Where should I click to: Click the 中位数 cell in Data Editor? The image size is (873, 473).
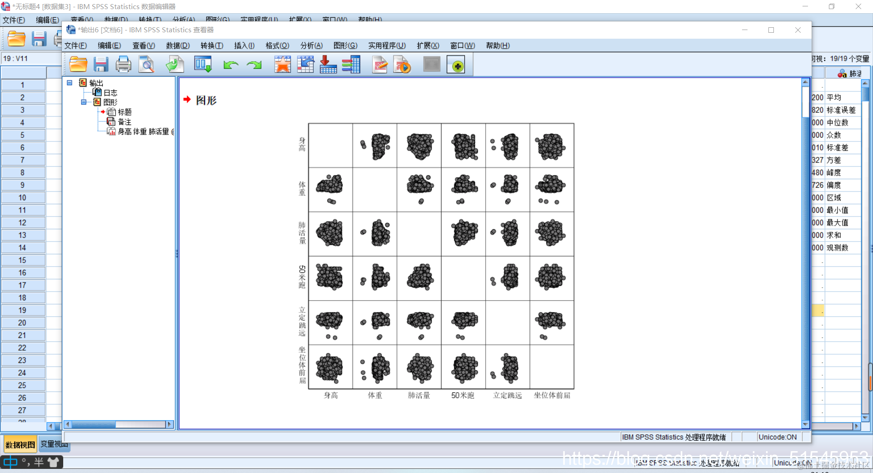843,122
